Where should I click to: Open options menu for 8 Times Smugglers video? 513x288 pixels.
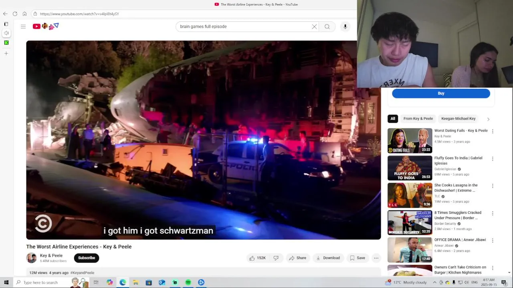(x=493, y=213)
